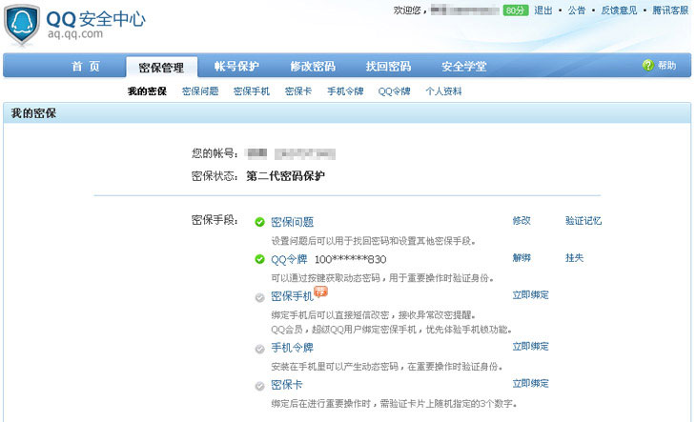This screenshot has width=696, height=422.
Task: Click 修改 for 密保问题
Action: 522,221
